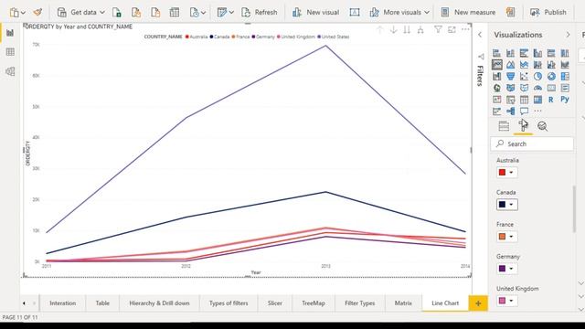The width and height of the screenshot is (585, 329).
Task: Select the Python visual
Action: point(565,100)
